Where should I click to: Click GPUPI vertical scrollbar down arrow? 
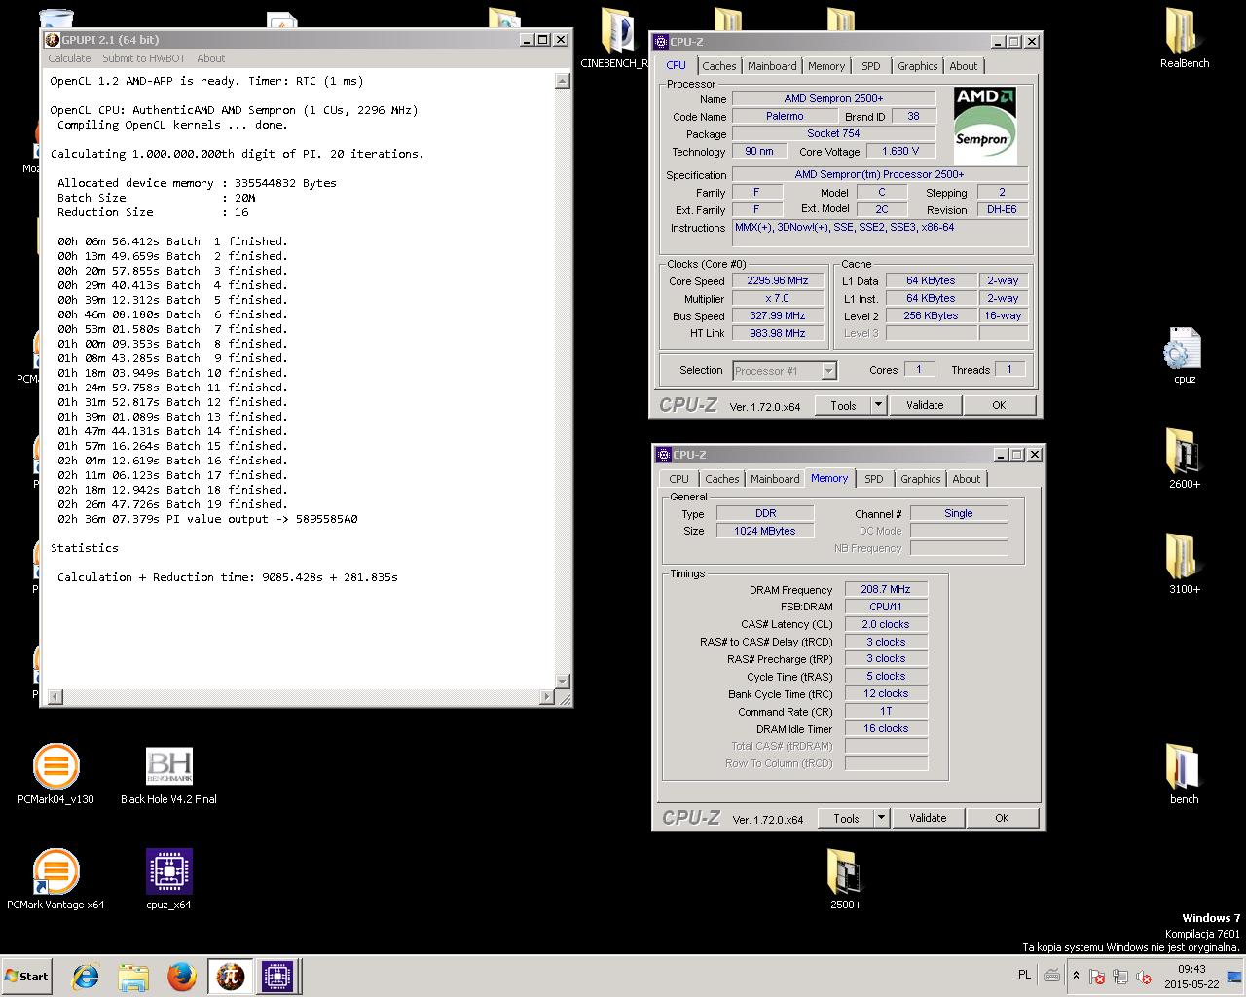[x=562, y=681]
